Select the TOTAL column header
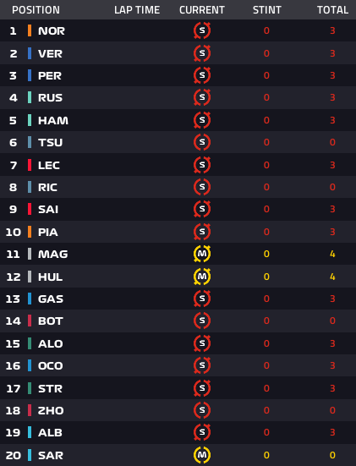Image resolution: width=356 pixels, height=466 pixels. coord(332,10)
